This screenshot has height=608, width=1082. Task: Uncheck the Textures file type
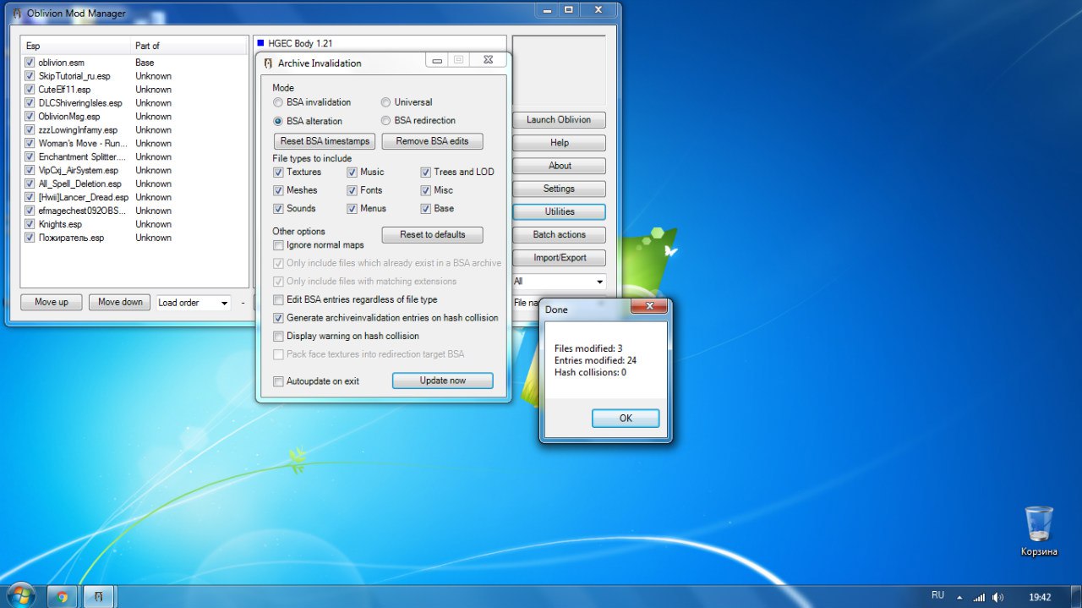click(278, 172)
